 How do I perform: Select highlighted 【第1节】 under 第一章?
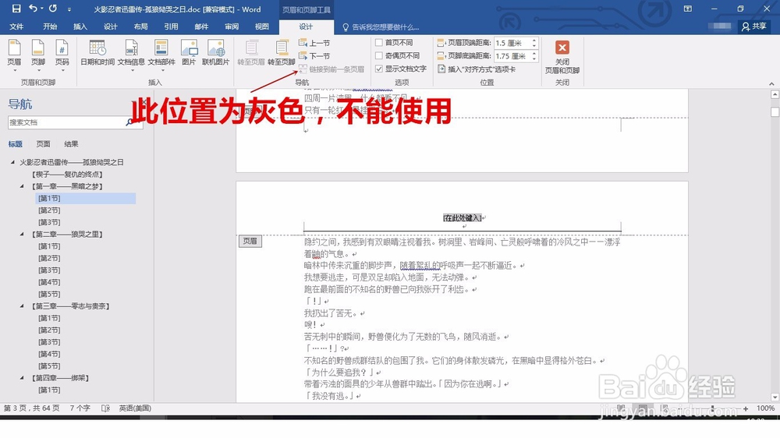86,199
